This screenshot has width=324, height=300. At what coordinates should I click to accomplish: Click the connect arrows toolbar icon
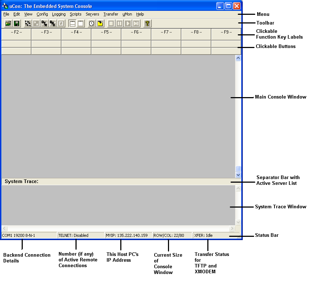click(28, 23)
